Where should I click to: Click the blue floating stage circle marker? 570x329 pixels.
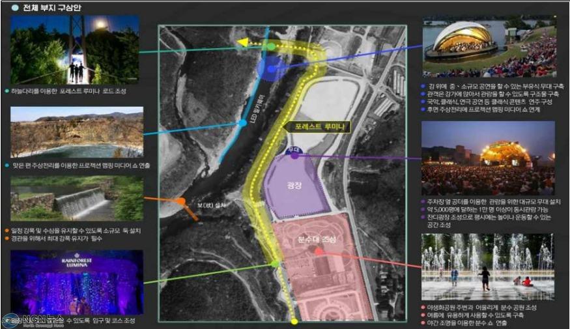[271, 68]
